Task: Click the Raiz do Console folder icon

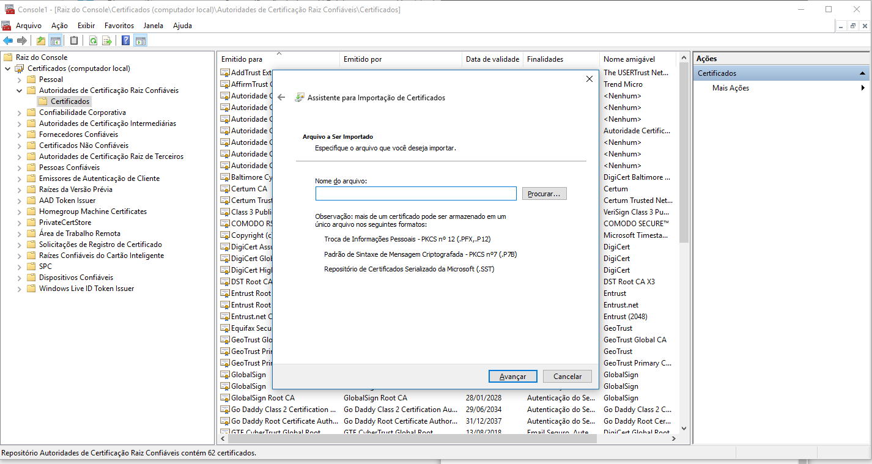Action: (x=8, y=57)
